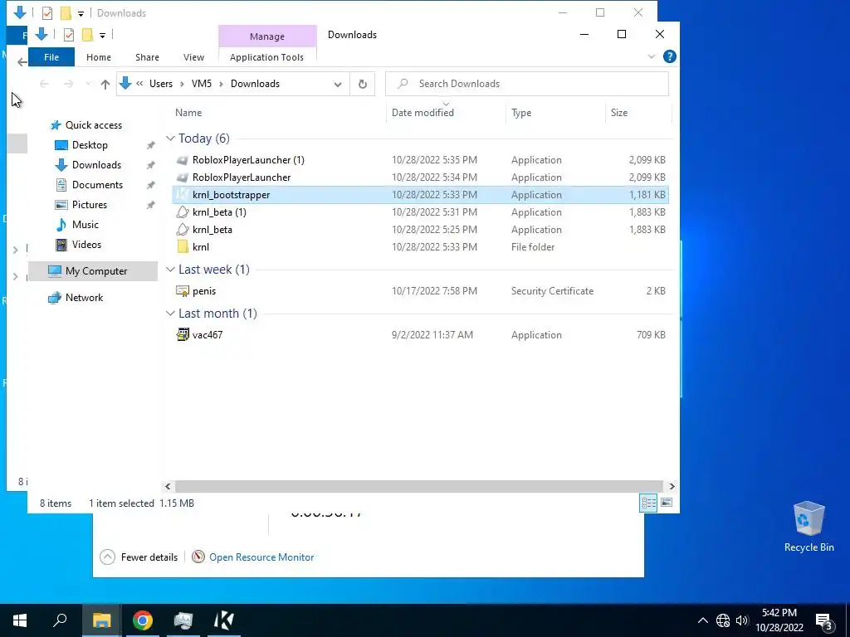
Task: Show hidden tray icons chevron
Action: [x=702, y=620]
